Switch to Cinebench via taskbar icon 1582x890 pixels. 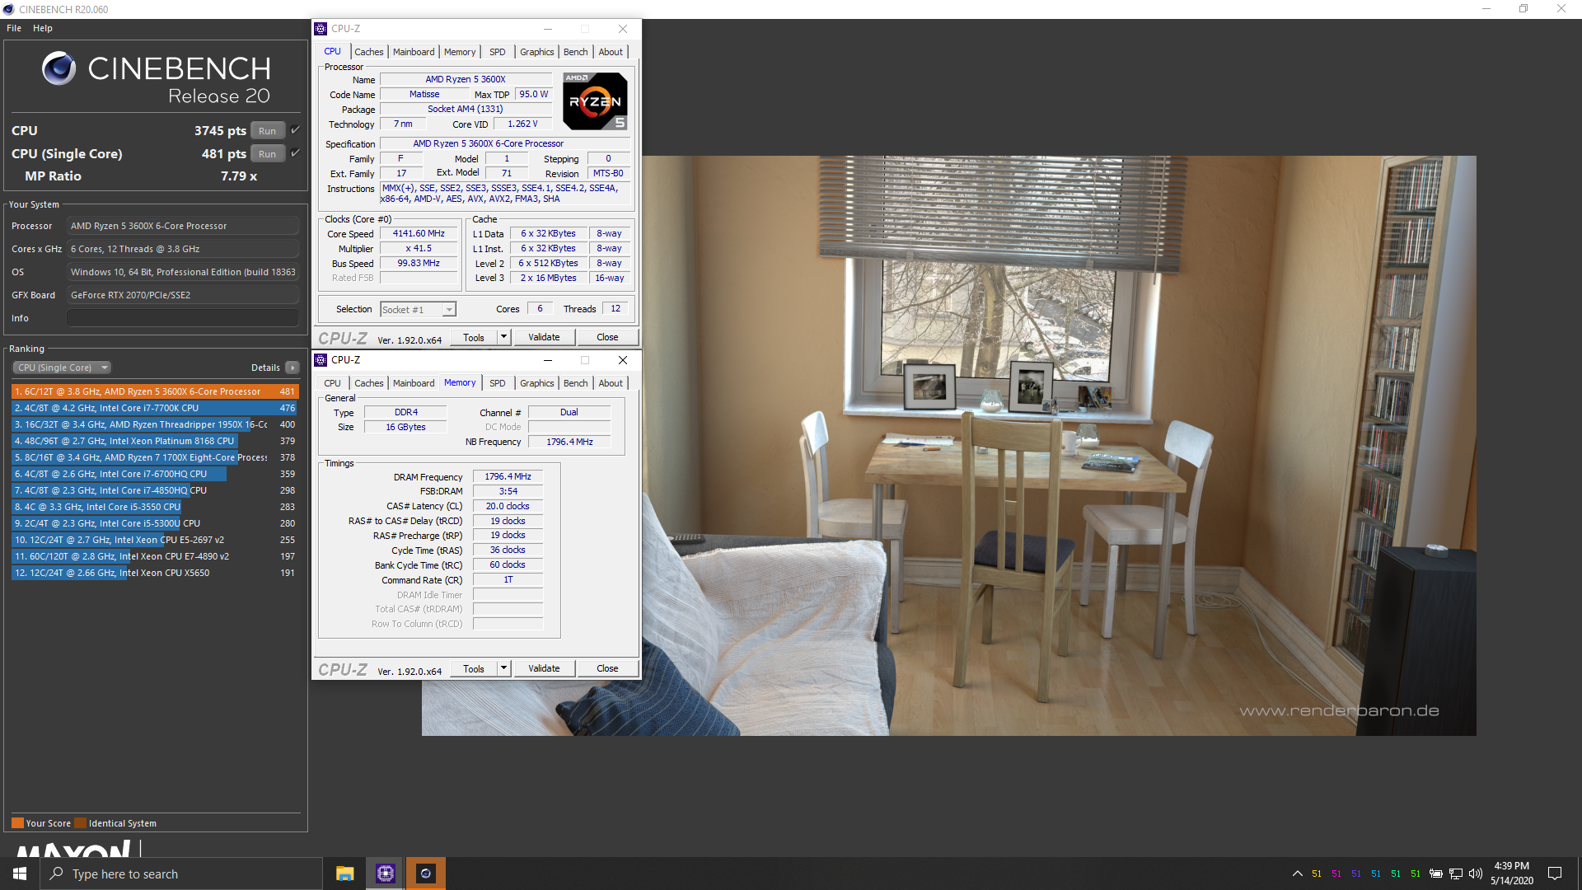coord(425,874)
